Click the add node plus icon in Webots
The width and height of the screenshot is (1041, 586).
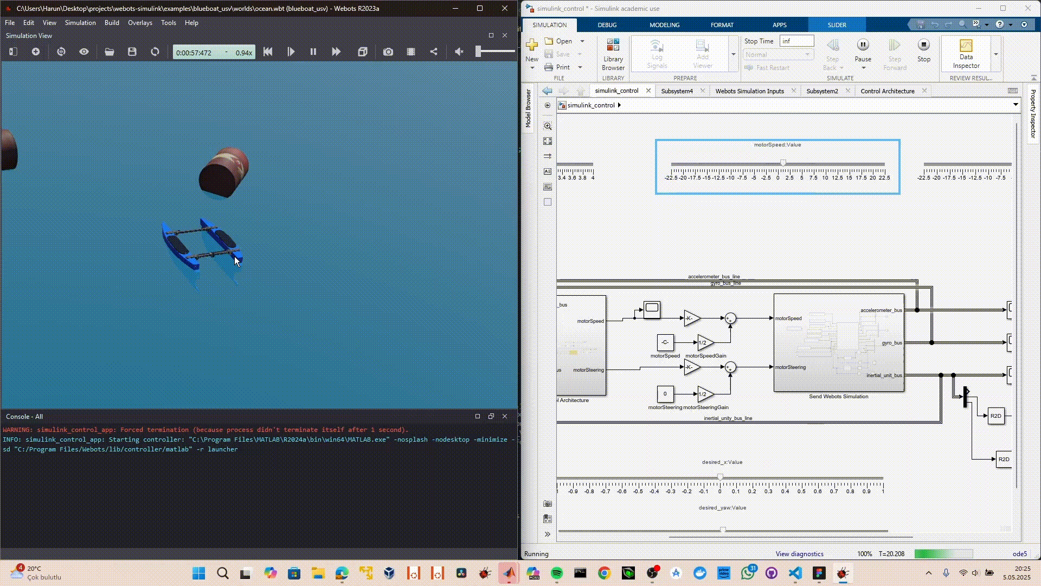(36, 52)
